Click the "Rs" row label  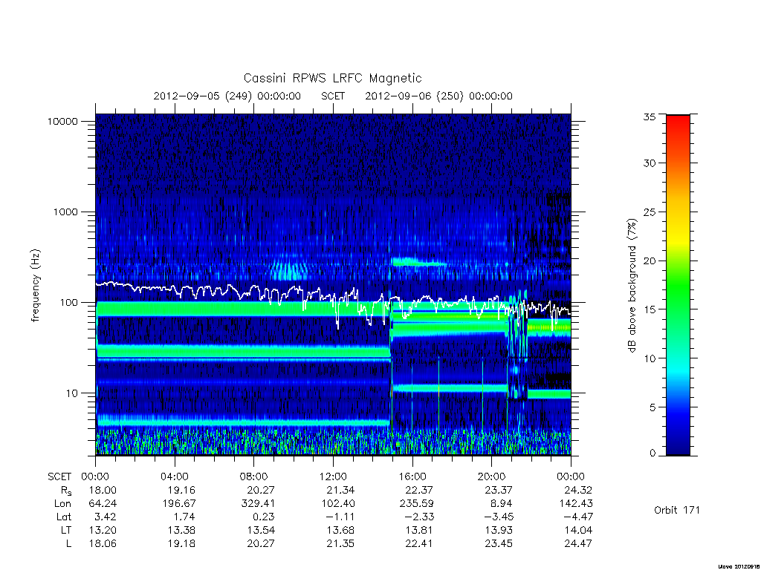(x=66, y=491)
